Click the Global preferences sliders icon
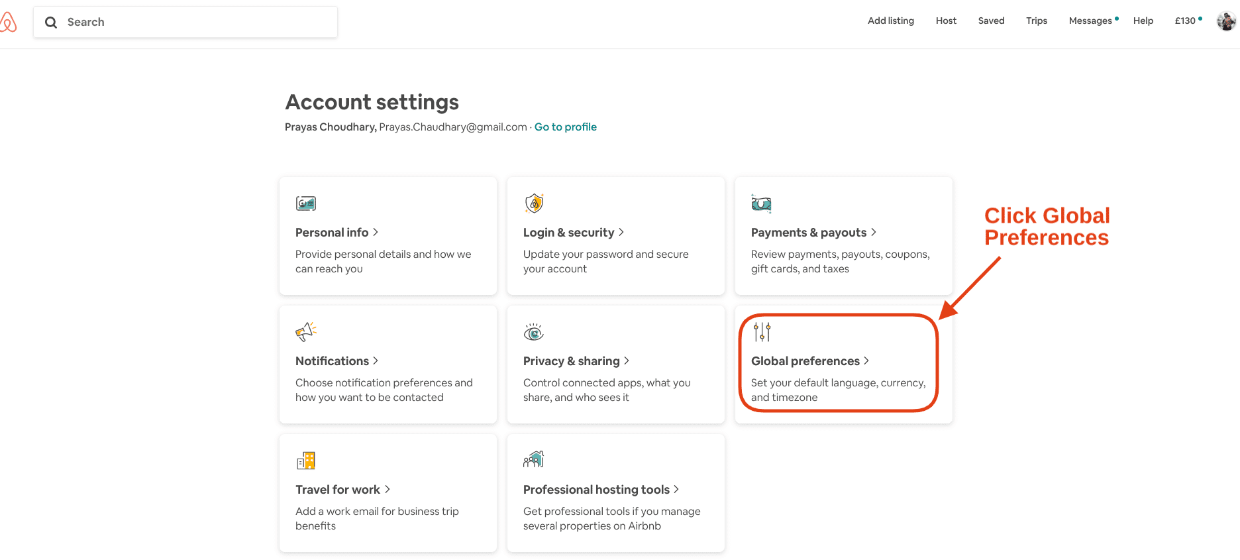This screenshot has width=1240, height=560. click(762, 331)
